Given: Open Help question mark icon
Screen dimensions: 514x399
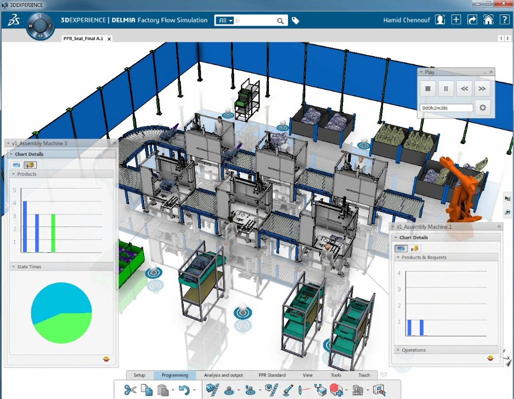Looking at the screenshot, I should [x=504, y=20].
